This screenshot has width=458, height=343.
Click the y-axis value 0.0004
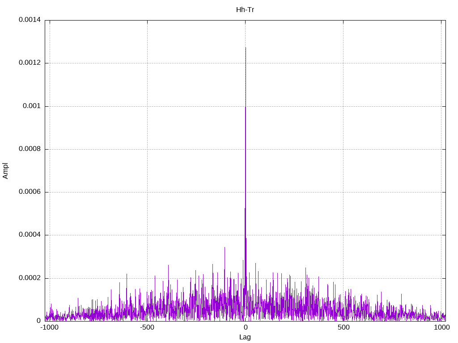(30, 234)
